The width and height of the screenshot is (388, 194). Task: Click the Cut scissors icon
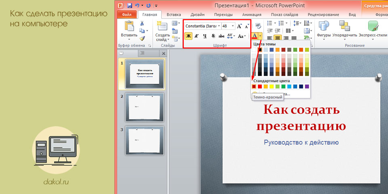tap(142, 23)
